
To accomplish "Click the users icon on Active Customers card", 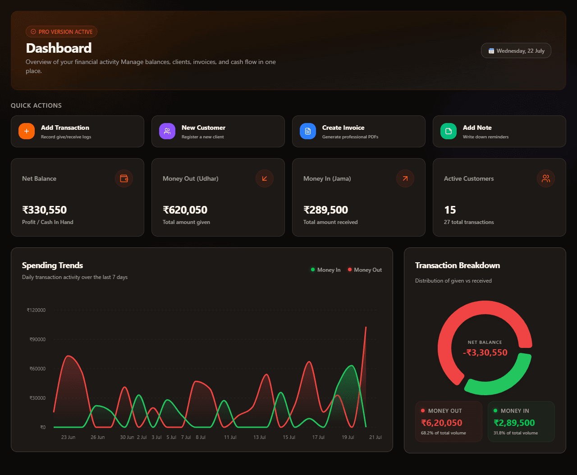I will [546, 178].
